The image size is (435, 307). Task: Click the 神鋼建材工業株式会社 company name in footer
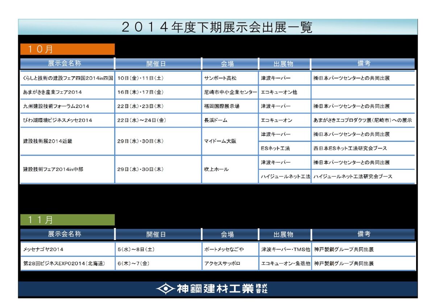pyautogui.click(x=222, y=289)
